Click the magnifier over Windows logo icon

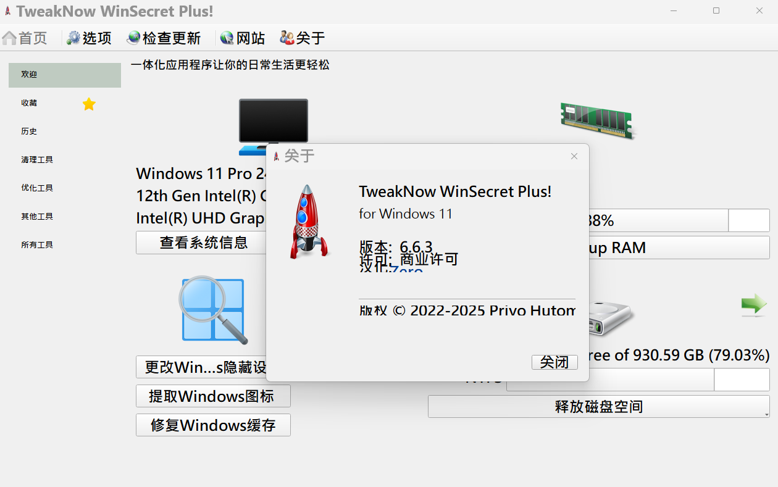click(213, 309)
